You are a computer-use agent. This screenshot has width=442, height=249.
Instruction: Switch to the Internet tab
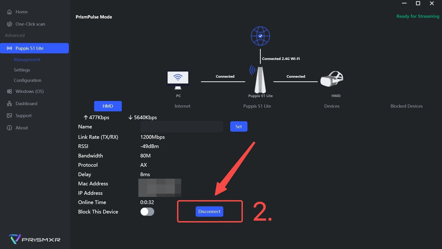(183, 106)
